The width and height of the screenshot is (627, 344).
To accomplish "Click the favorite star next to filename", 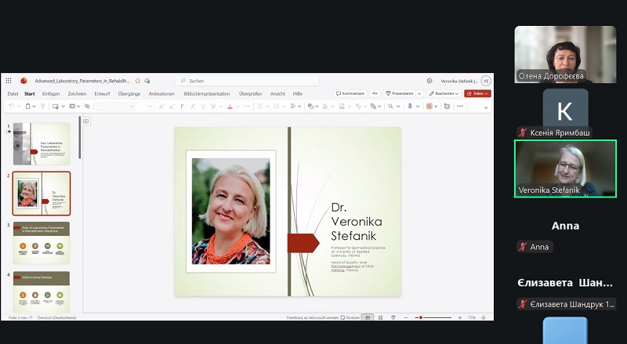I will (x=138, y=81).
